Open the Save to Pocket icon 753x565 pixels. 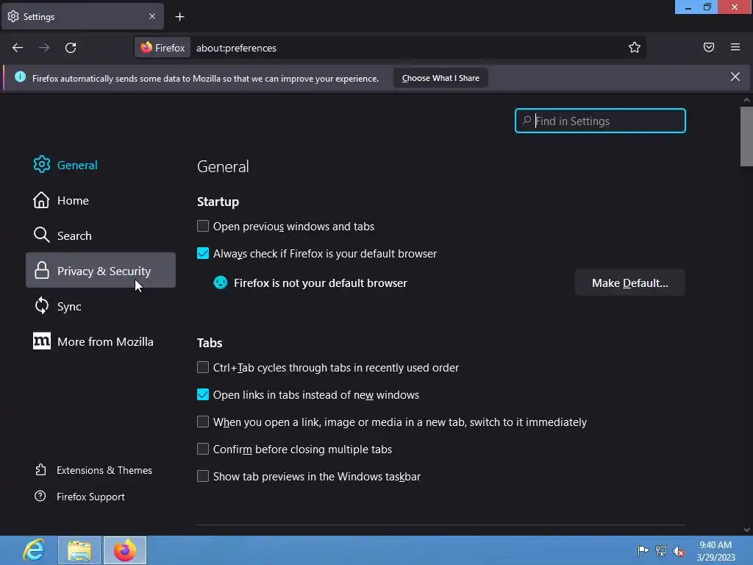click(x=709, y=47)
